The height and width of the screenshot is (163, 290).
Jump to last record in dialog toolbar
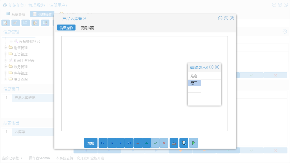point(129,143)
